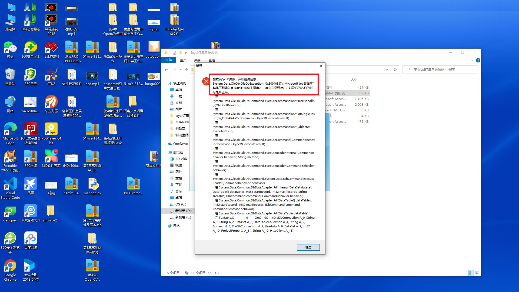Open Explorer help question-mark icon
This screenshot has width=519, height=292.
[x=478, y=60]
